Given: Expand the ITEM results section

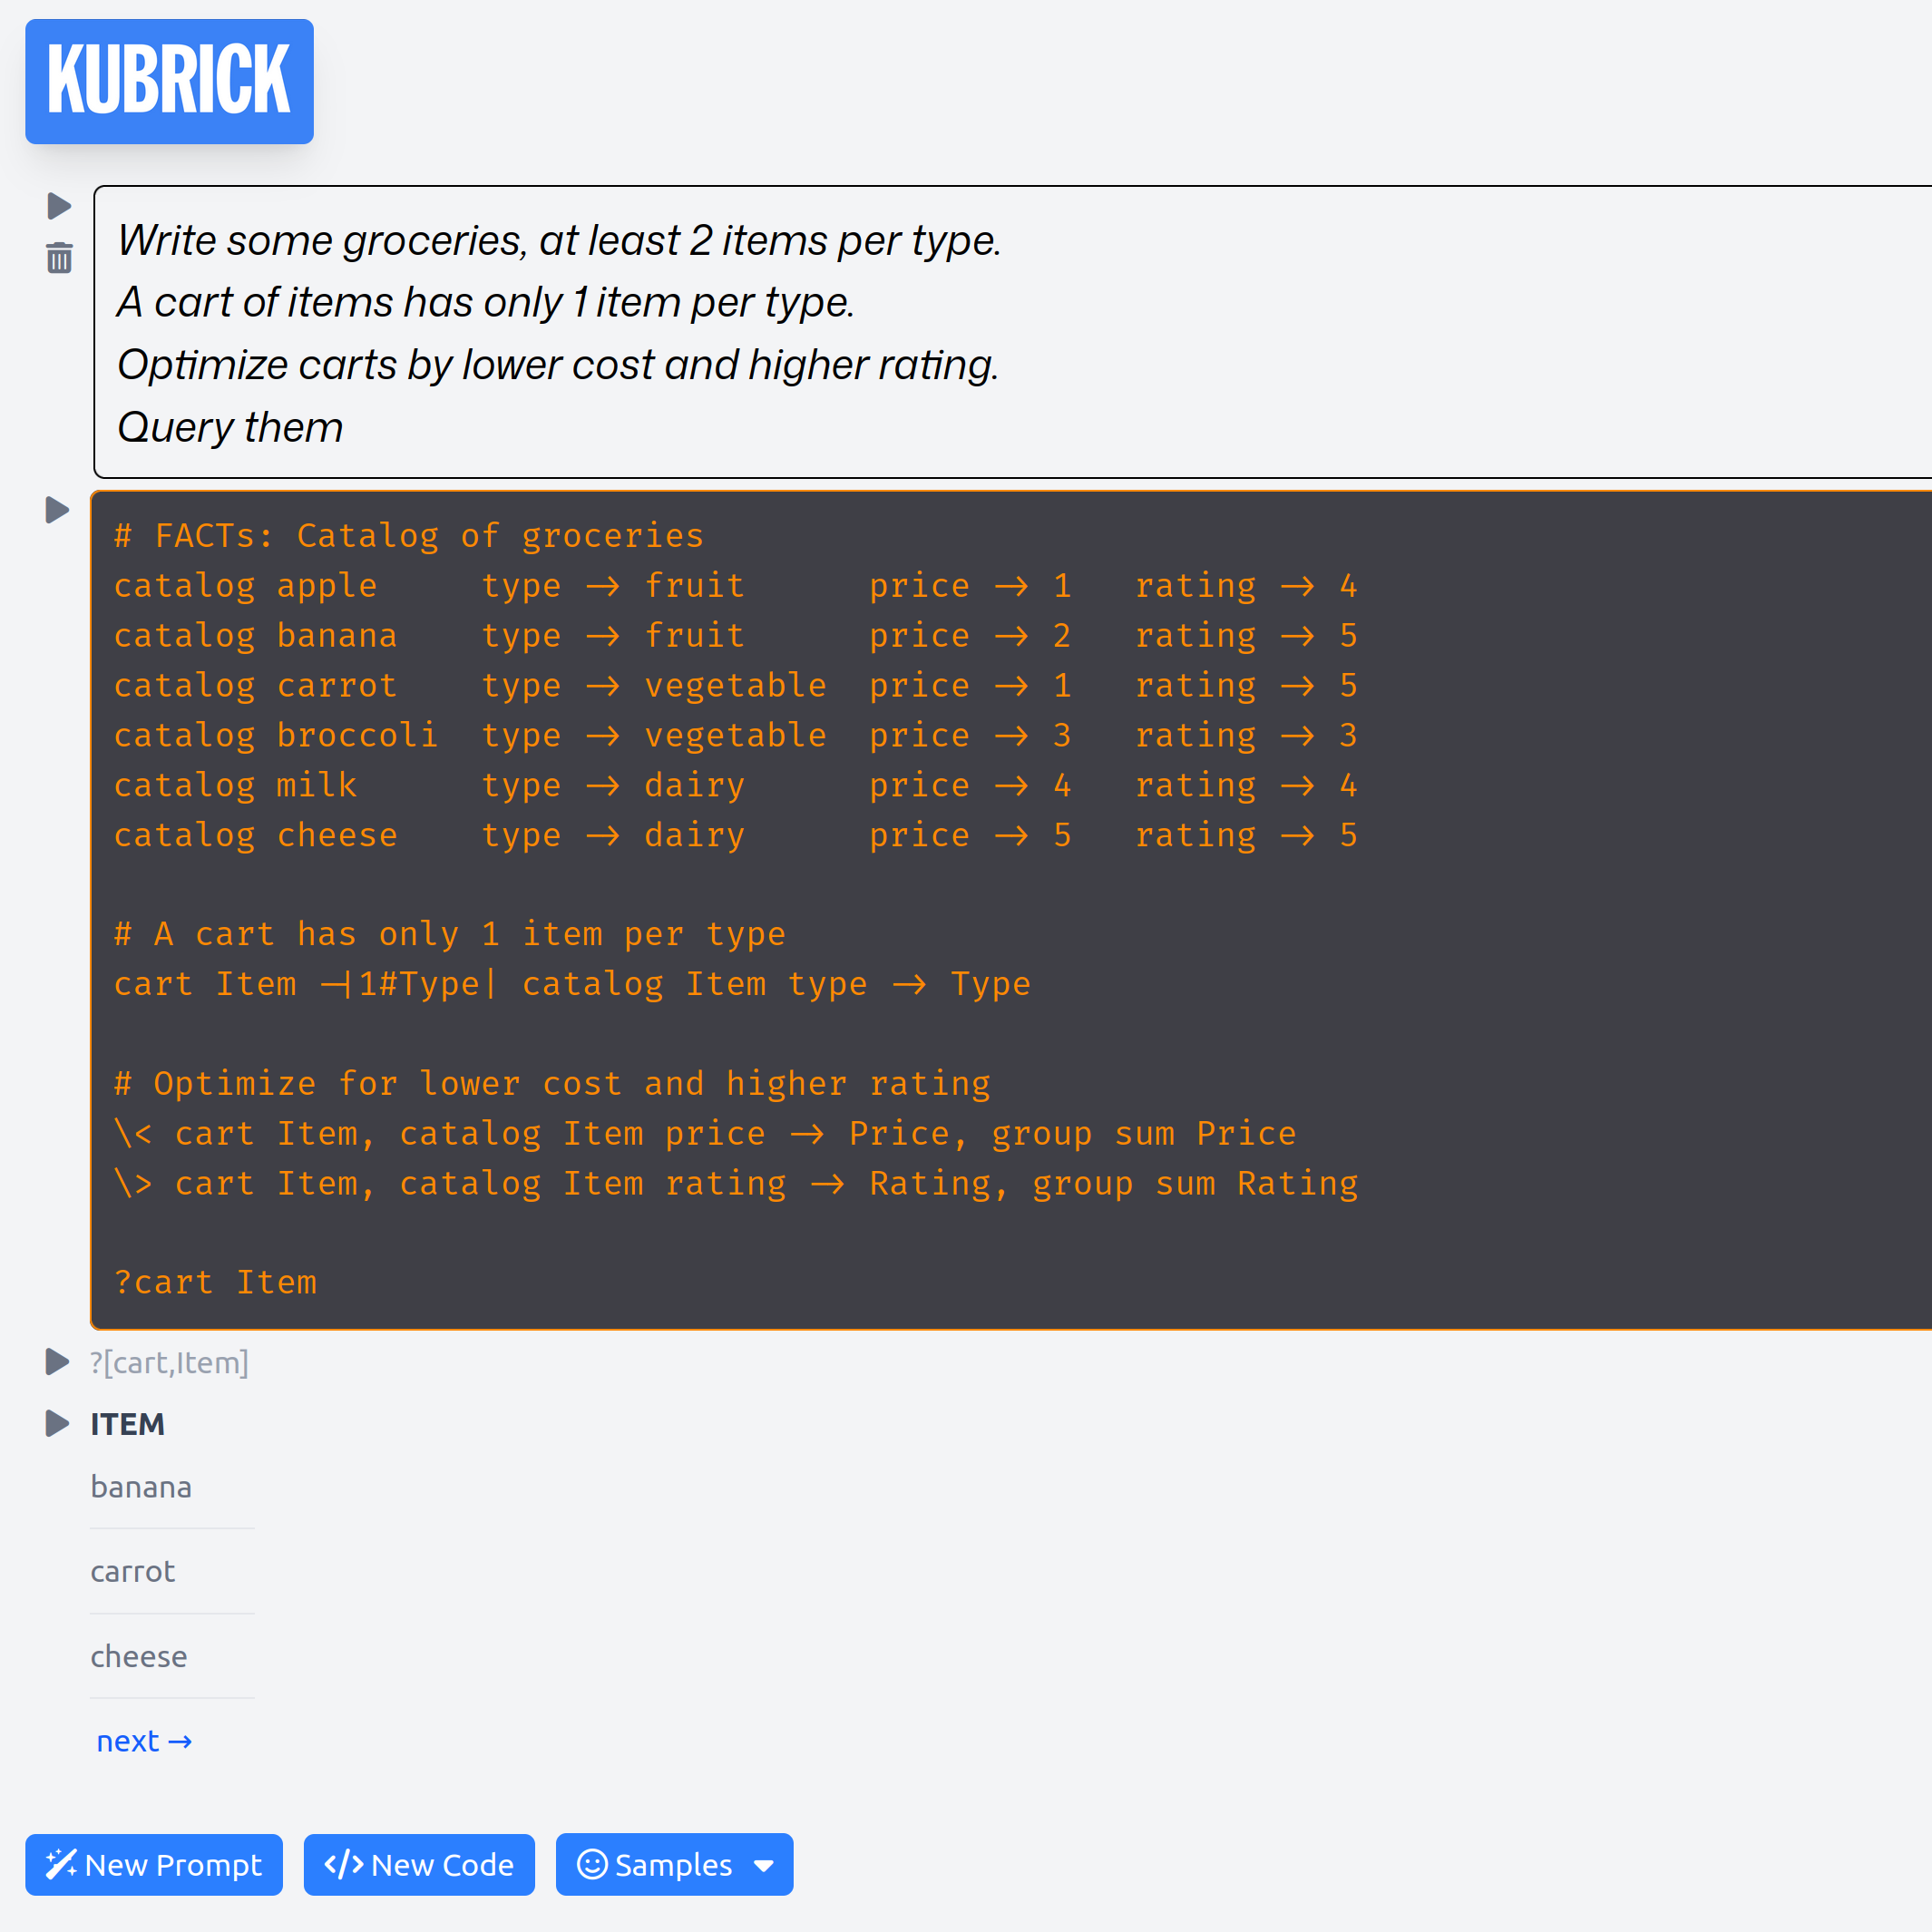Looking at the screenshot, I should click(57, 1424).
